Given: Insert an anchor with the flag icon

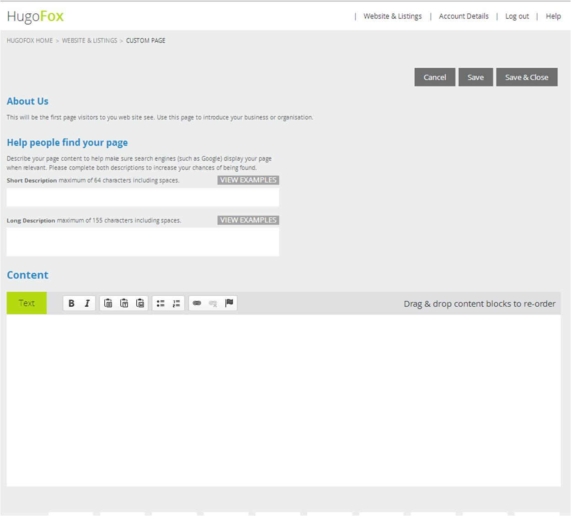Looking at the screenshot, I should pos(229,303).
